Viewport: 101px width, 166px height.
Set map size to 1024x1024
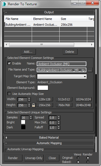tap(83, 99)
